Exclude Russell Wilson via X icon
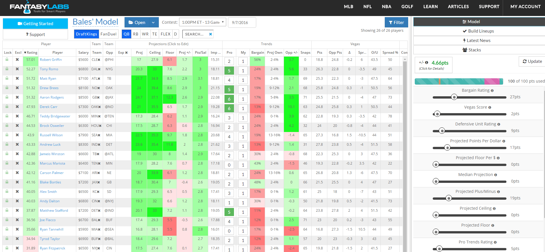 17,135
